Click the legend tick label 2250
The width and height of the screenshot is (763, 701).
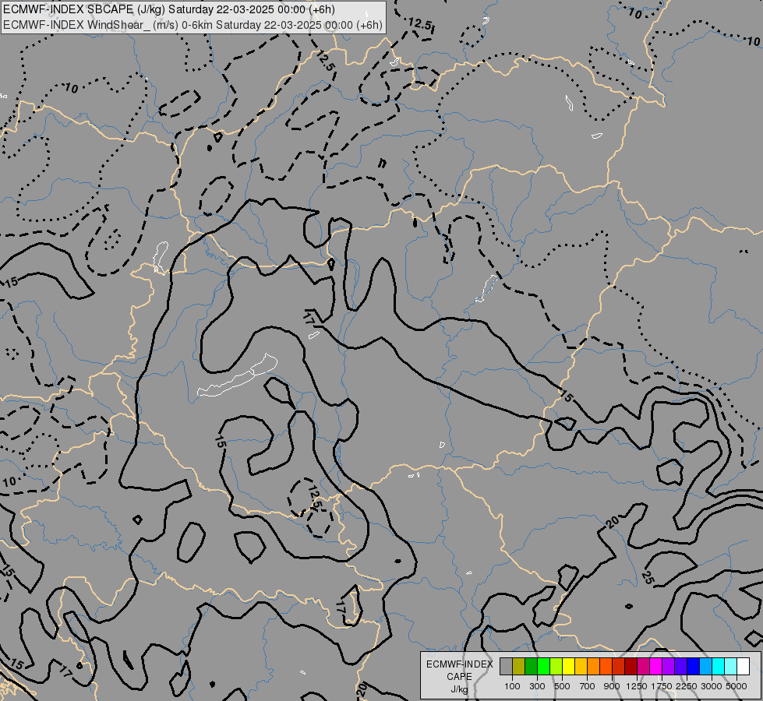point(687,686)
